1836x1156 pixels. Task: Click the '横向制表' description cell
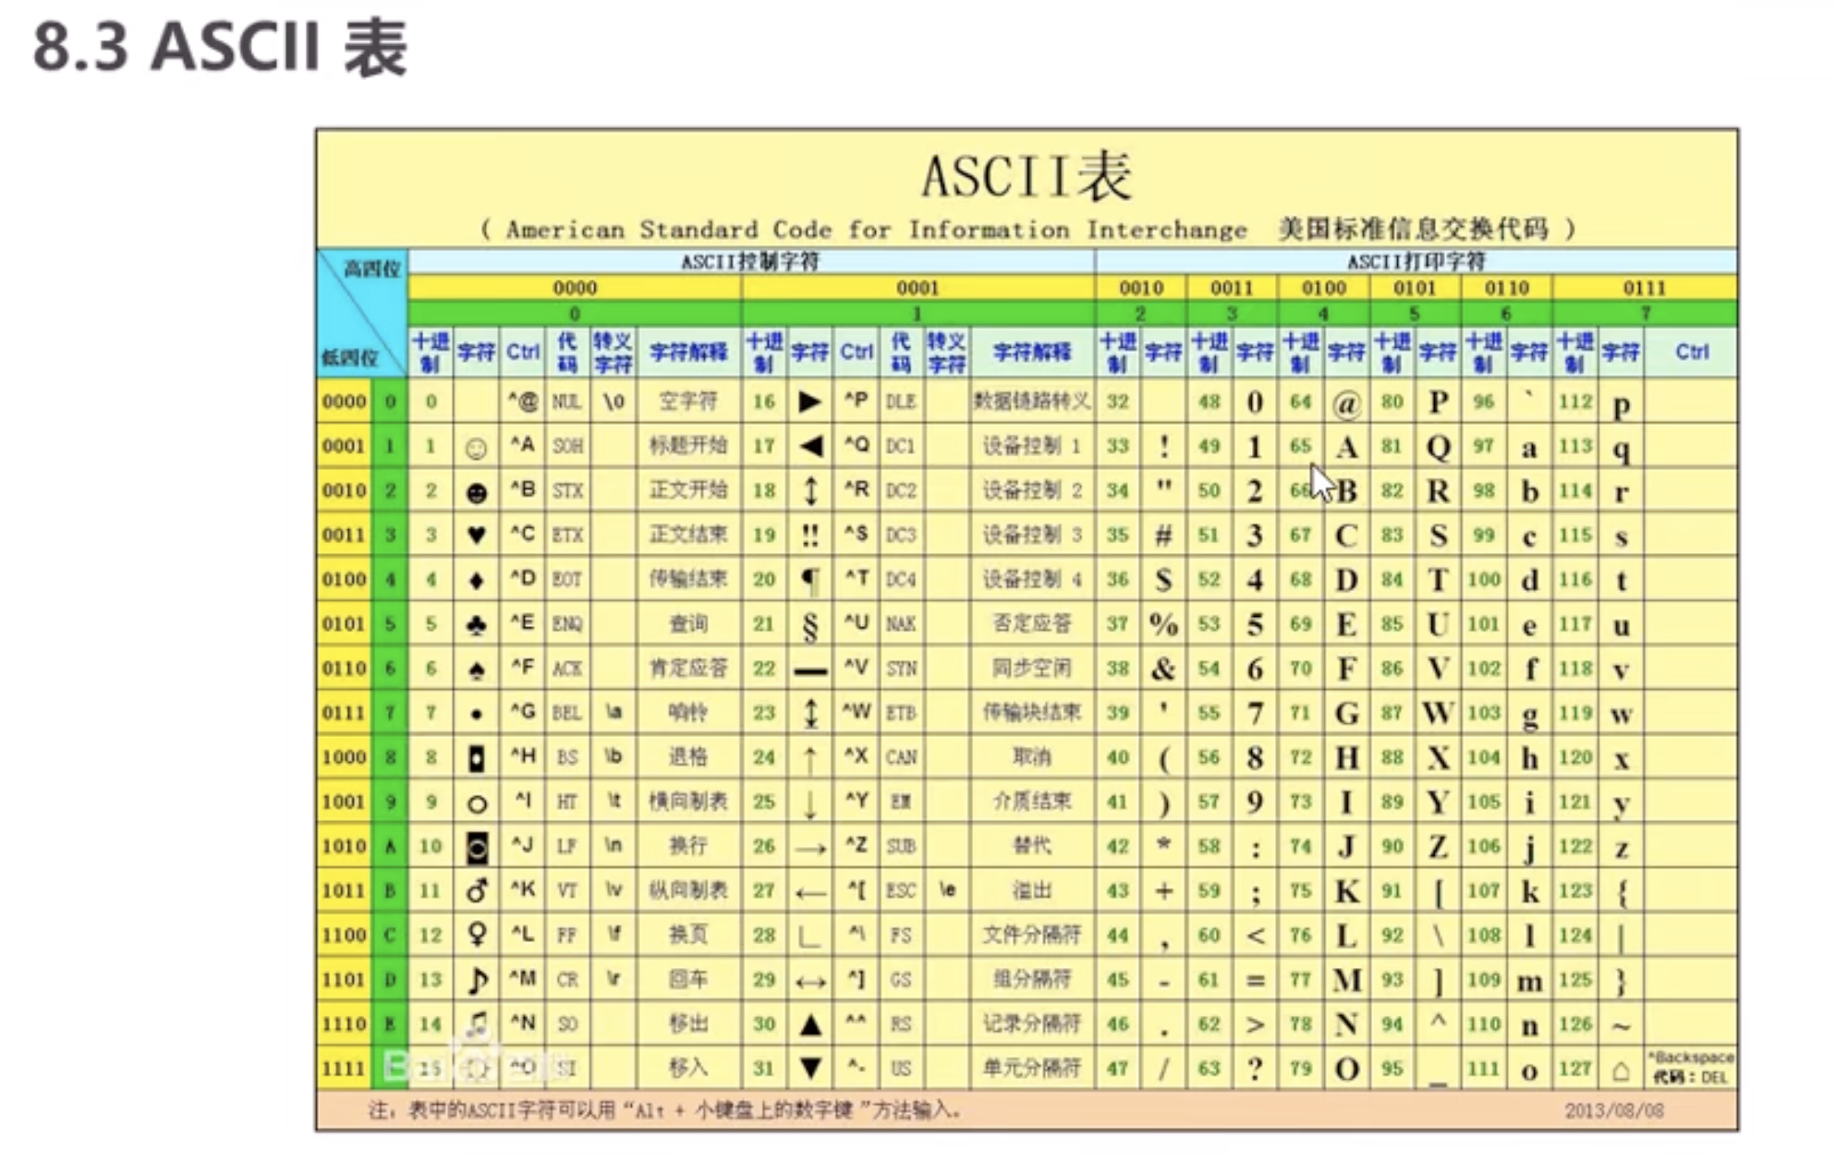pos(688,802)
